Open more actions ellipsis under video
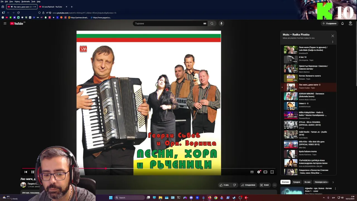This screenshot has width=357, height=201. pos(274,185)
